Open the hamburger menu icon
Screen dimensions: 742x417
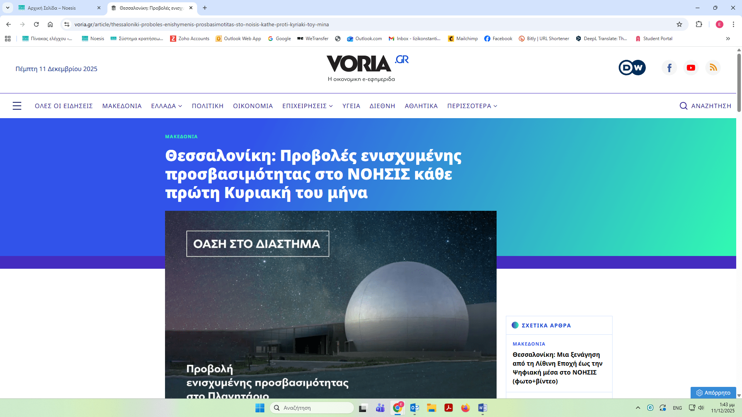pyautogui.click(x=17, y=106)
